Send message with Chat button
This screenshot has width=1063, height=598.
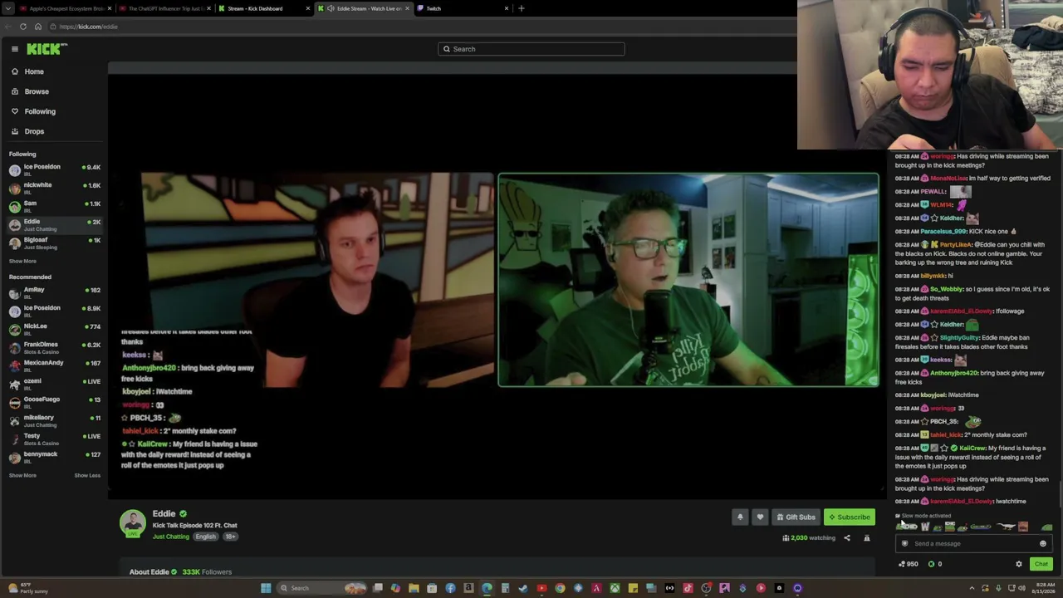point(1041,564)
